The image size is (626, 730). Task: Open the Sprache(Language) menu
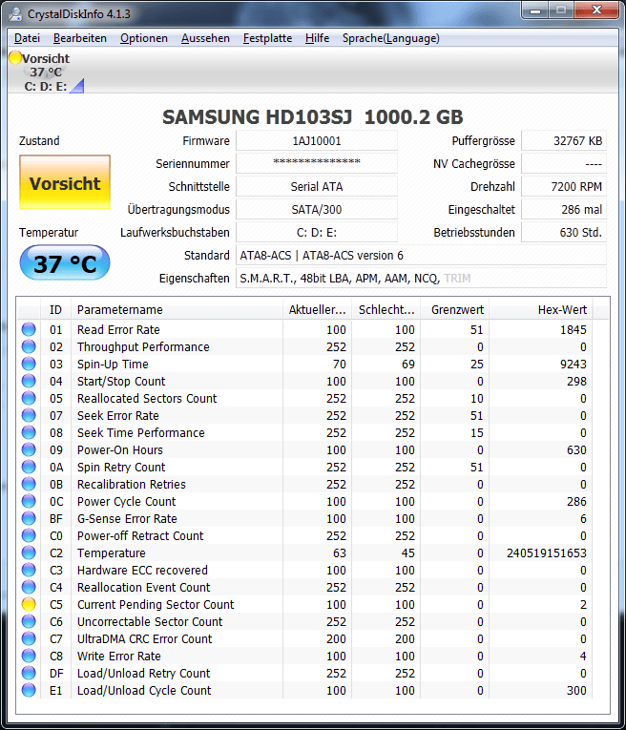coord(391,38)
